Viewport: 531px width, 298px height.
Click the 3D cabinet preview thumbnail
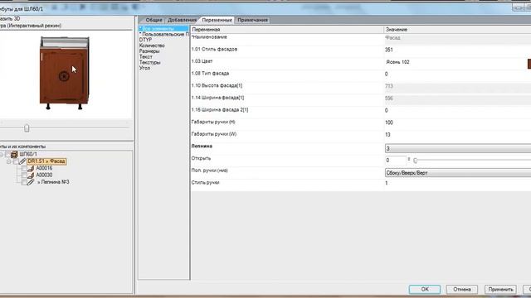65,73
